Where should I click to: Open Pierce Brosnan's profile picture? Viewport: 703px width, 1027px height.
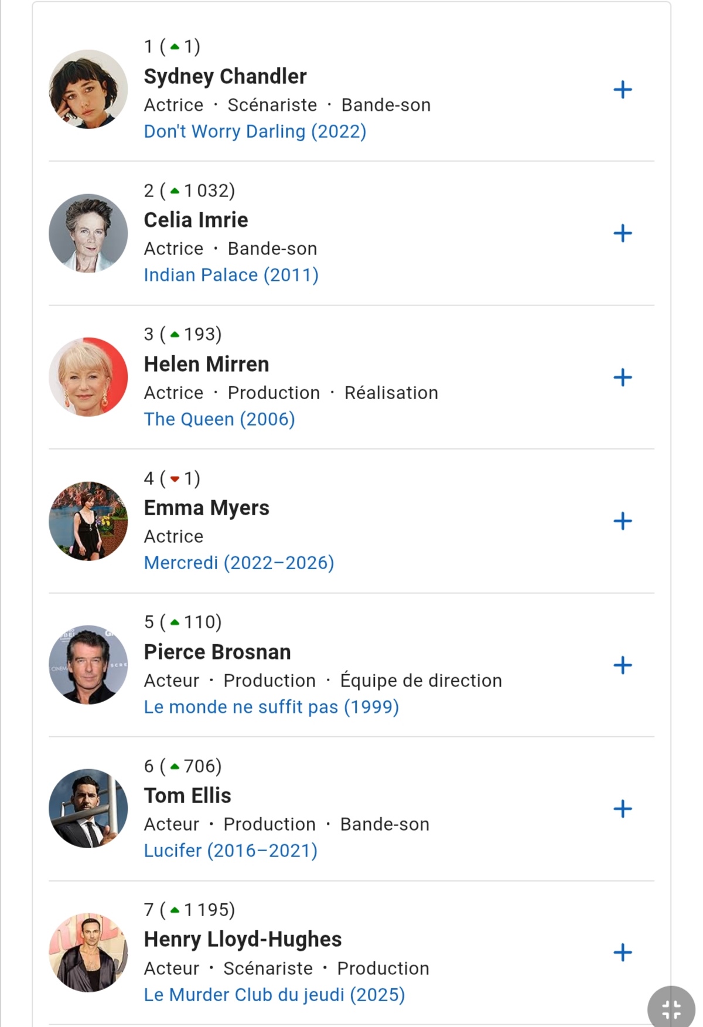[x=88, y=665]
